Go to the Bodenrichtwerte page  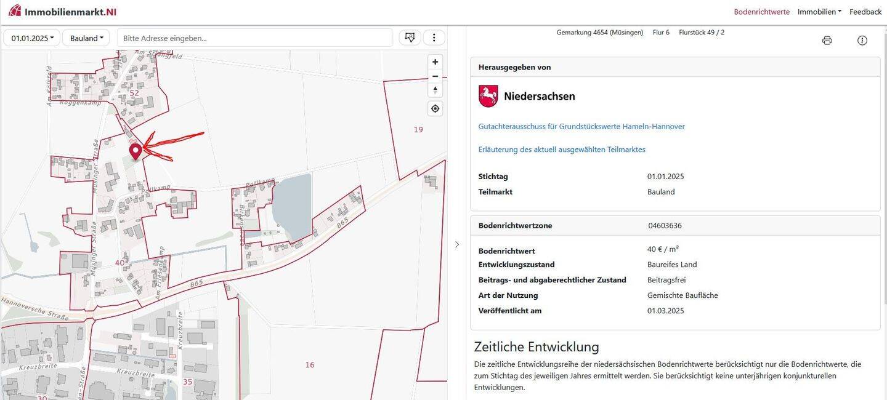[x=761, y=12]
